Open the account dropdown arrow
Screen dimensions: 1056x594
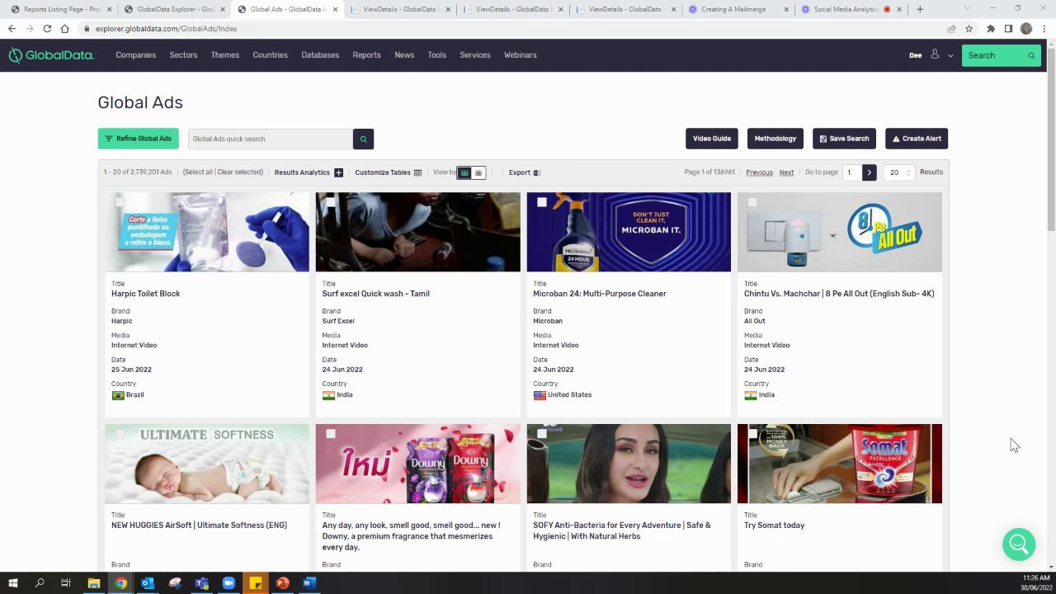pyautogui.click(x=950, y=55)
